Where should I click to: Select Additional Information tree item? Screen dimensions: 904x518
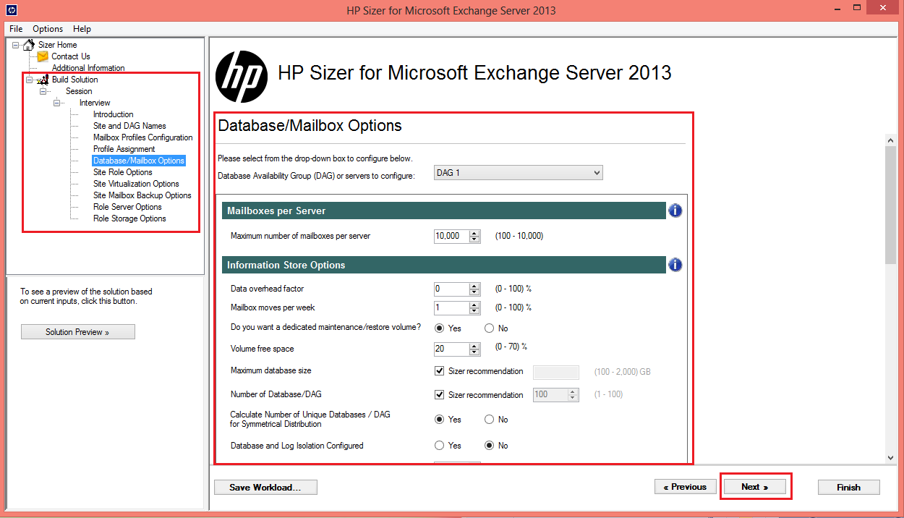click(88, 68)
